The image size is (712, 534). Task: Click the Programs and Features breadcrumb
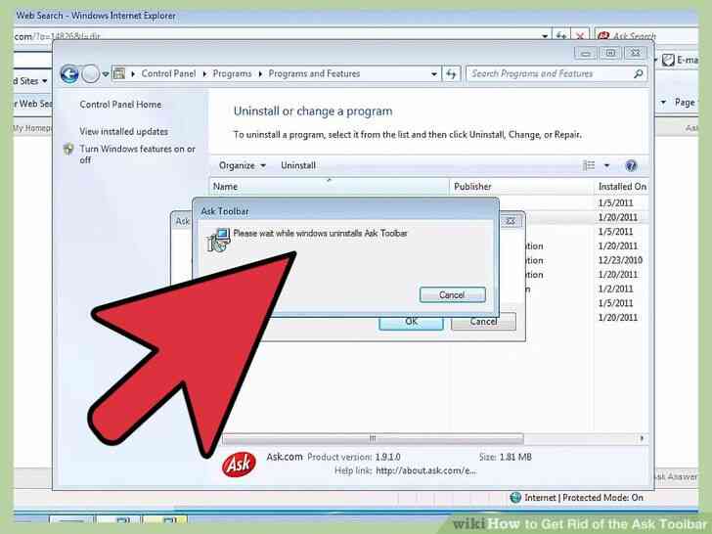click(x=314, y=73)
